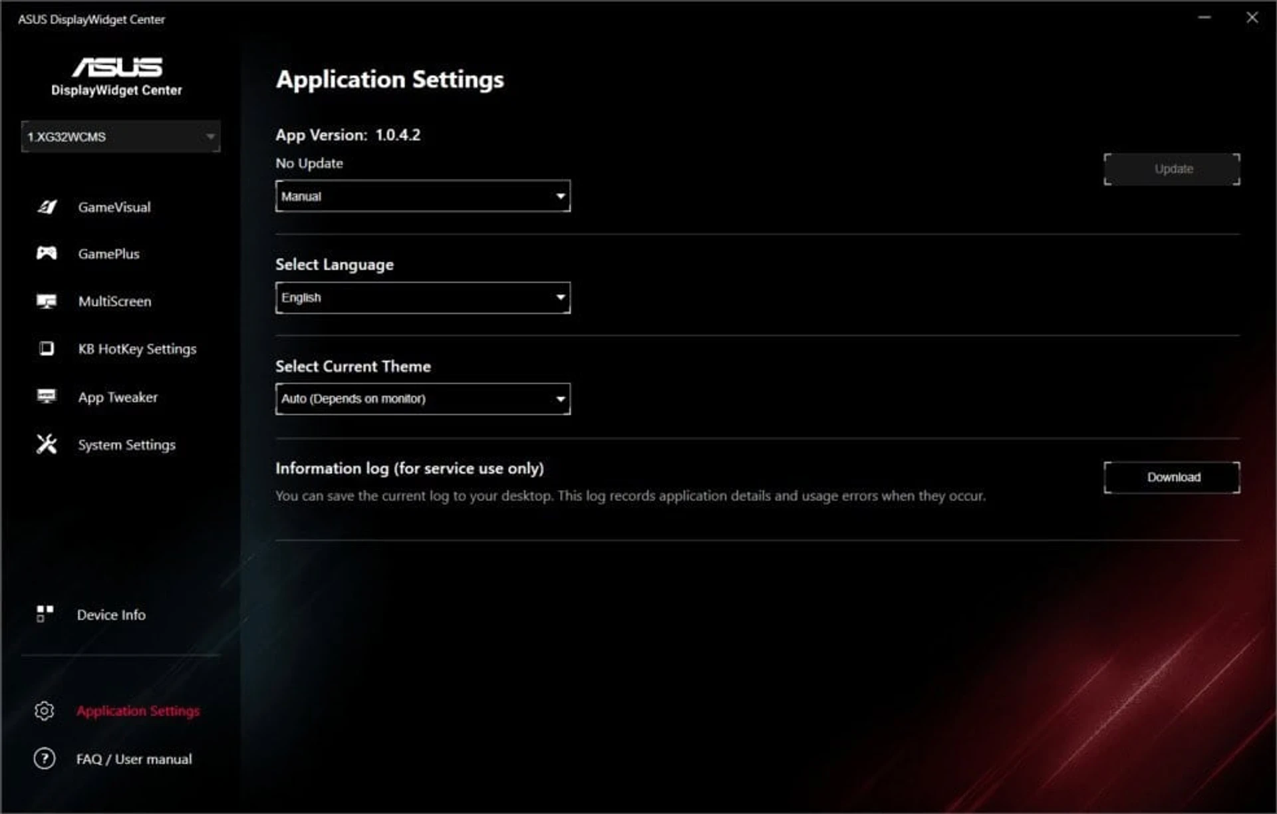Viewport: 1277px width, 814px height.
Task: Click the Download log button
Action: [x=1172, y=477]
